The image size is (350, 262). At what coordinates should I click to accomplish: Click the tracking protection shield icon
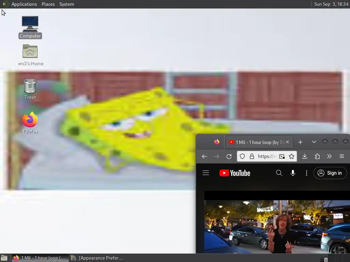[x=242, y=156]
